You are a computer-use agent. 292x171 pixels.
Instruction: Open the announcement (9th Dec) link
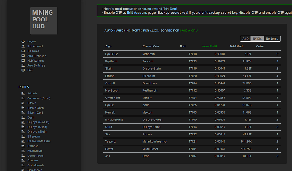click(x=157, y=9)
